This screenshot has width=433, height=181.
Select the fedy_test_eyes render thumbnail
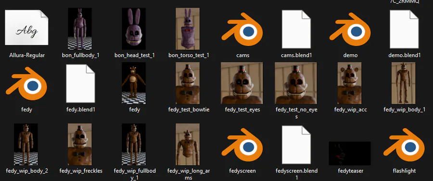pos(242,83)
